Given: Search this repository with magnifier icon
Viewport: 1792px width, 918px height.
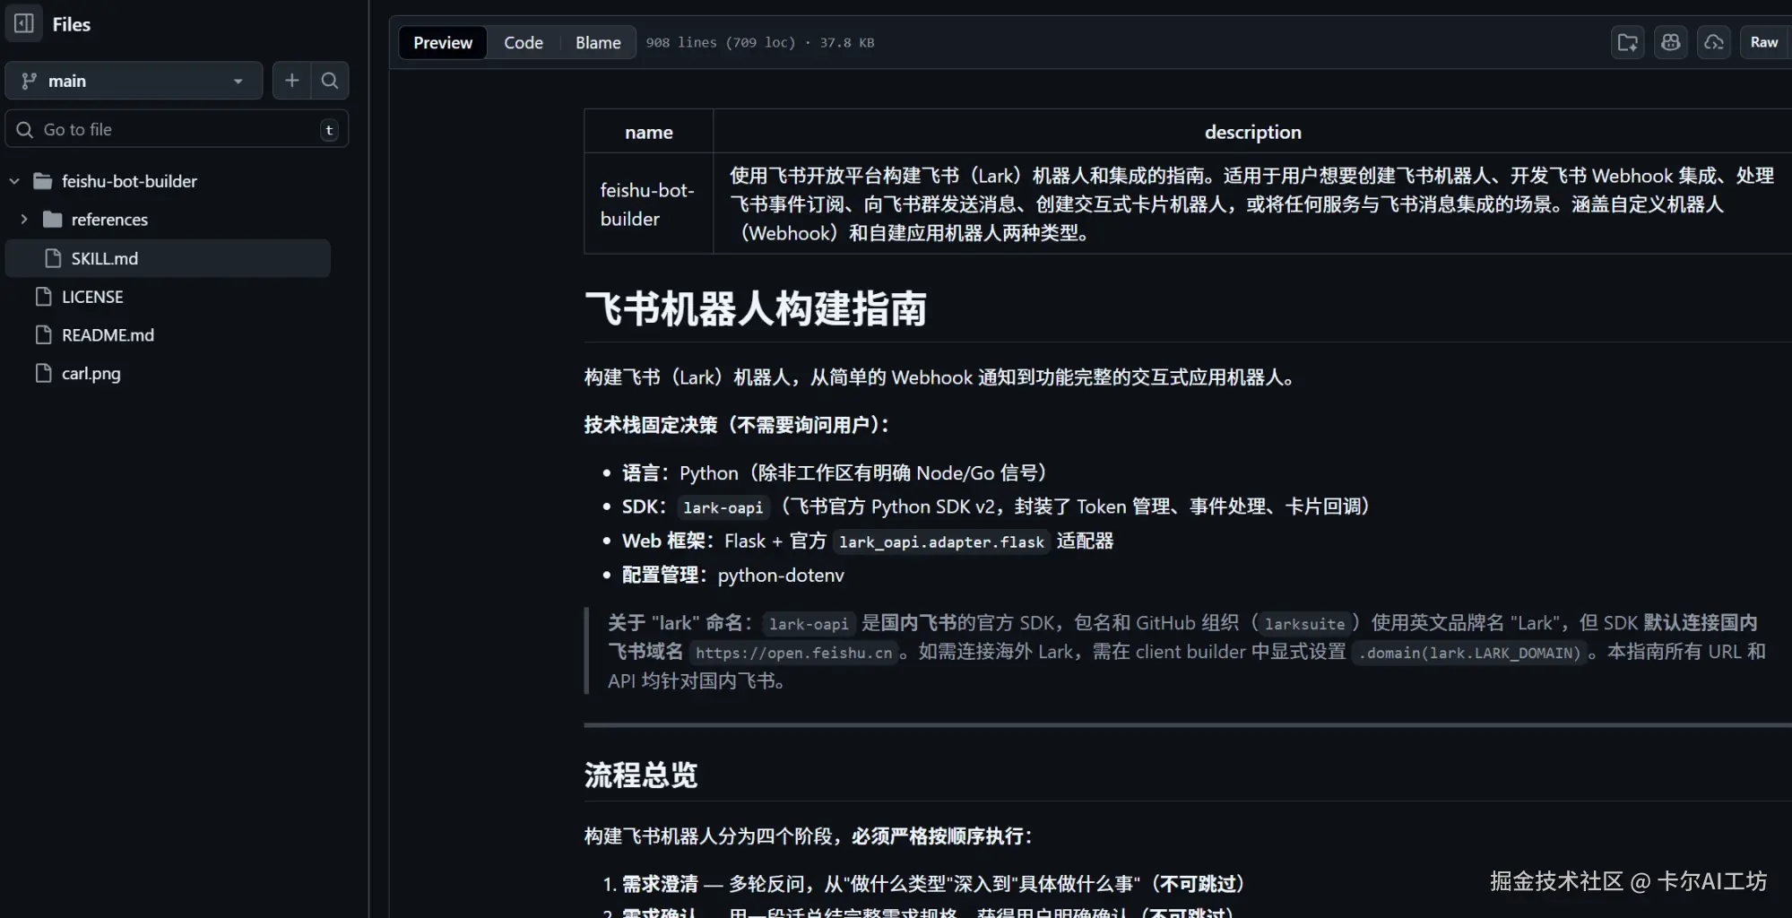Looking at the screenshot, I should pos(330,81).
